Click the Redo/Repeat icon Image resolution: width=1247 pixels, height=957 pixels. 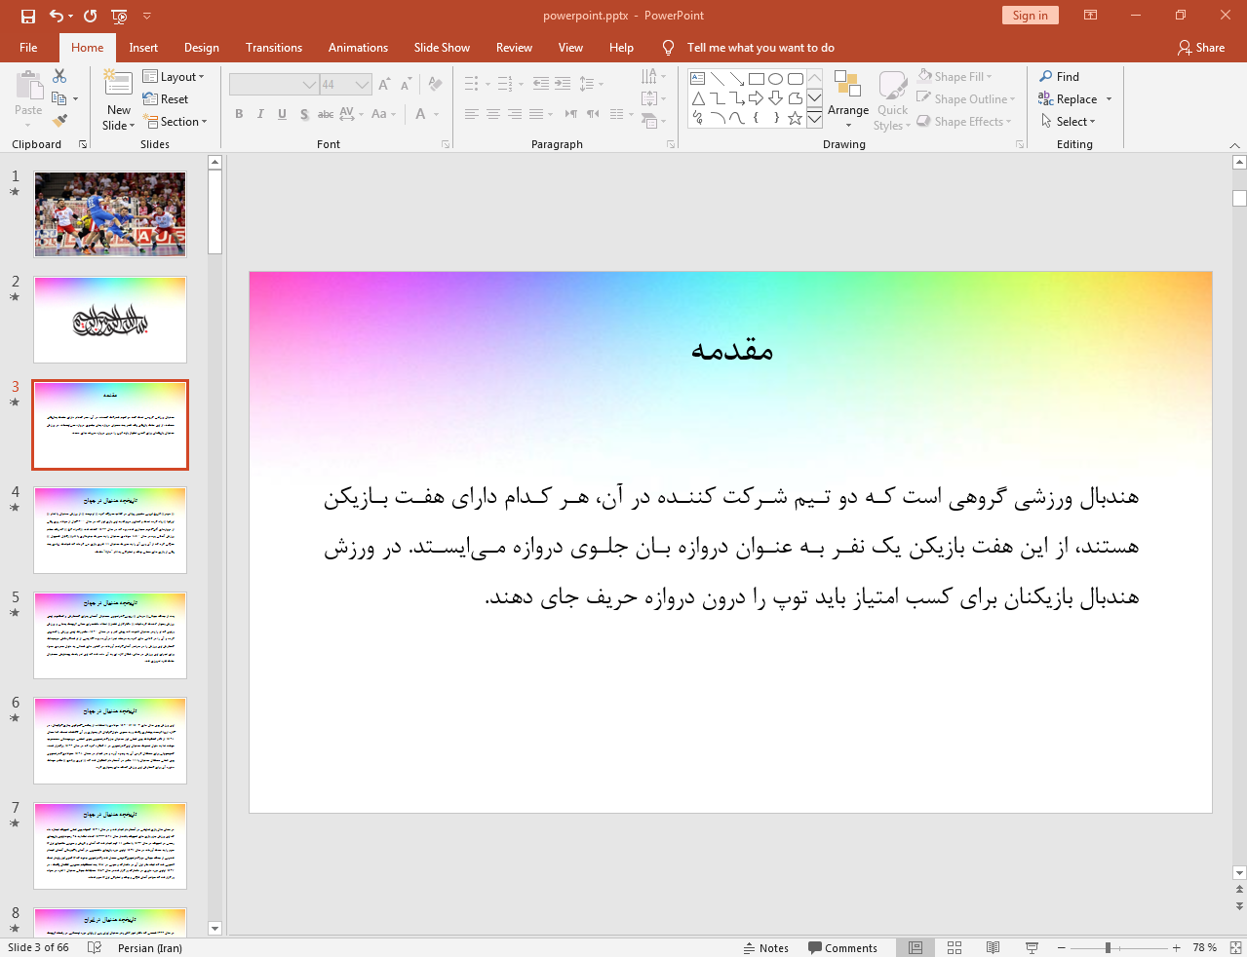coord(91,16)
